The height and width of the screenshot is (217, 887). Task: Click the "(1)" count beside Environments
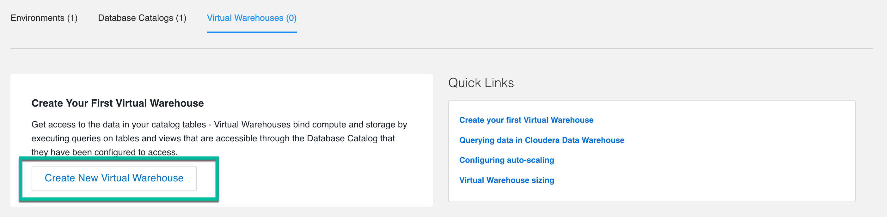pyautogui.click(x=72, y=18)
